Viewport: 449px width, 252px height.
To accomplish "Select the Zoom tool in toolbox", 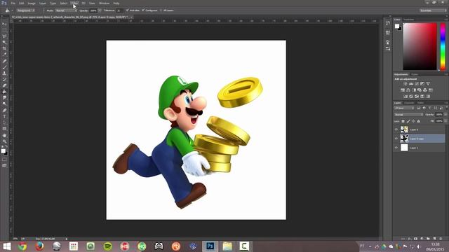I will click(4, 141).
